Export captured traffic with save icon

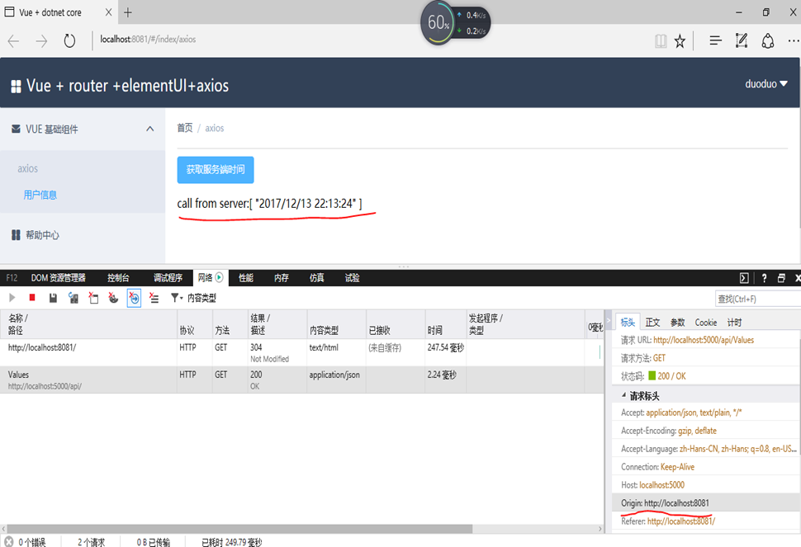click(x=53, y=298)
